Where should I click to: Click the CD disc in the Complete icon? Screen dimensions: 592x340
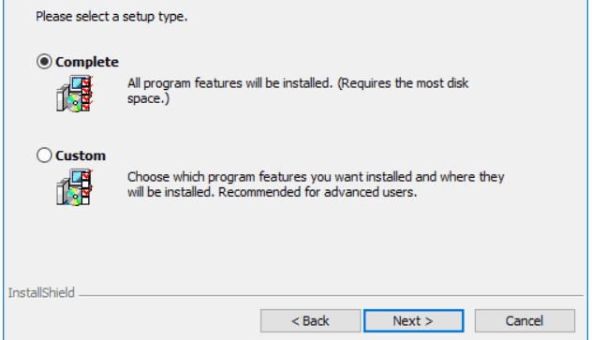pos(75,103)
